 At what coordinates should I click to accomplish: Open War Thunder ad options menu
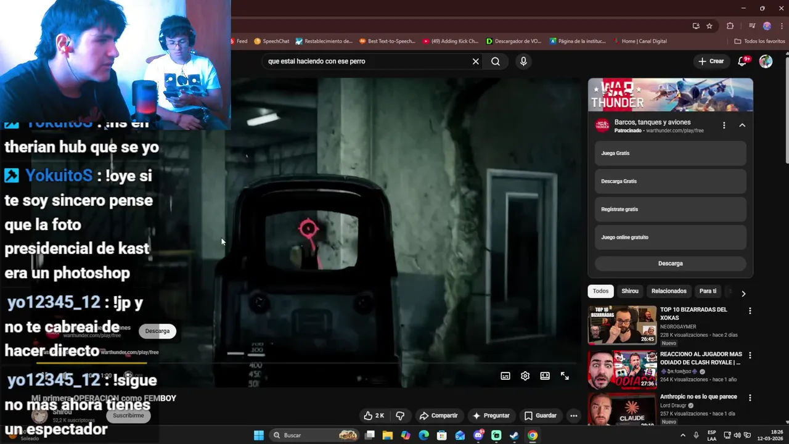(x=724, y=125)
